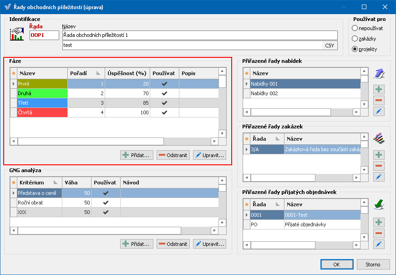Edit assigned offers series with pencil icon
Screen dimensions: 396x275
click(379, 111)
